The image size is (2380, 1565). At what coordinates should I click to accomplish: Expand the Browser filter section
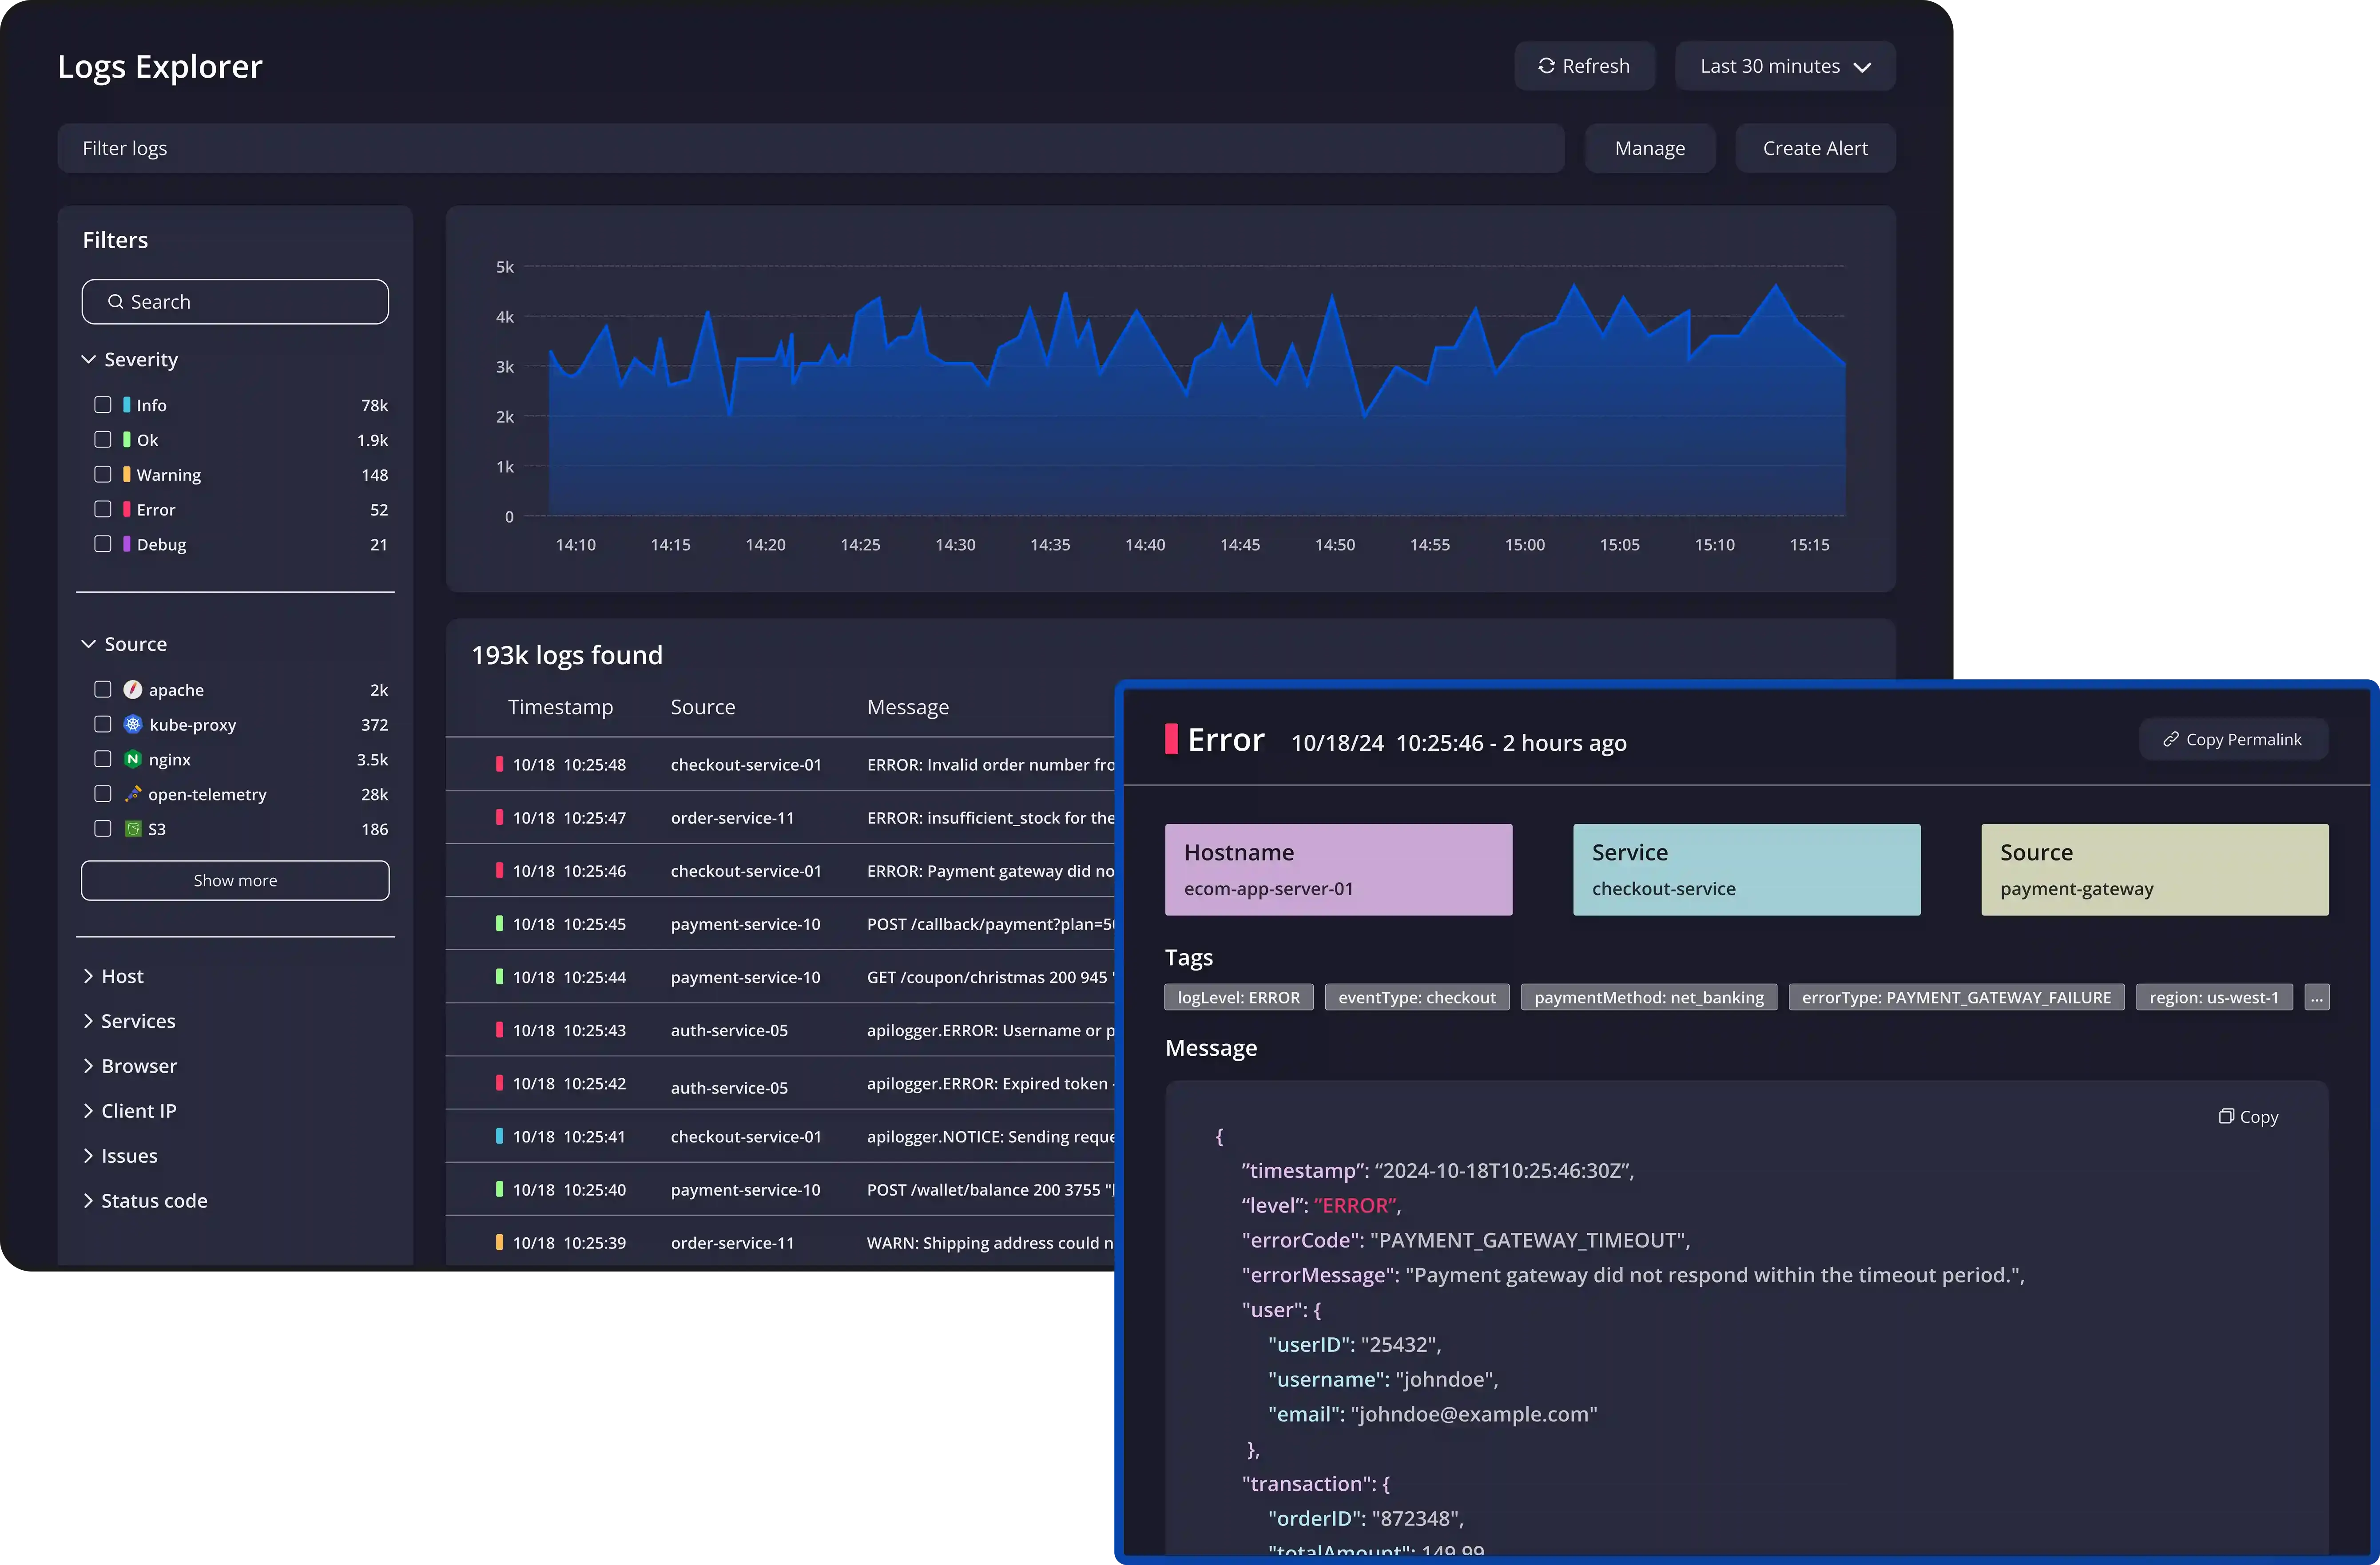pyautogui.click(x=130, y=1067)
